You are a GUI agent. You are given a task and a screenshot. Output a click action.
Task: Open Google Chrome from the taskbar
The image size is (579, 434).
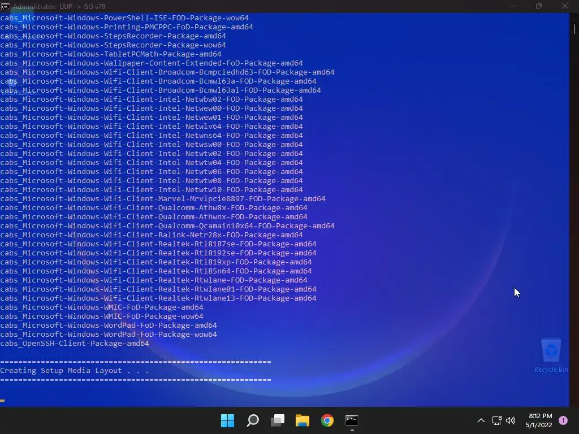[x=327, y=420]
